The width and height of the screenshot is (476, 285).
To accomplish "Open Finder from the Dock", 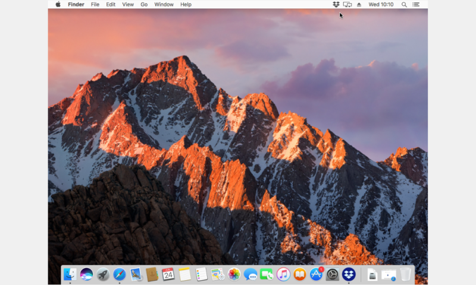I will [x=70, y=274].
